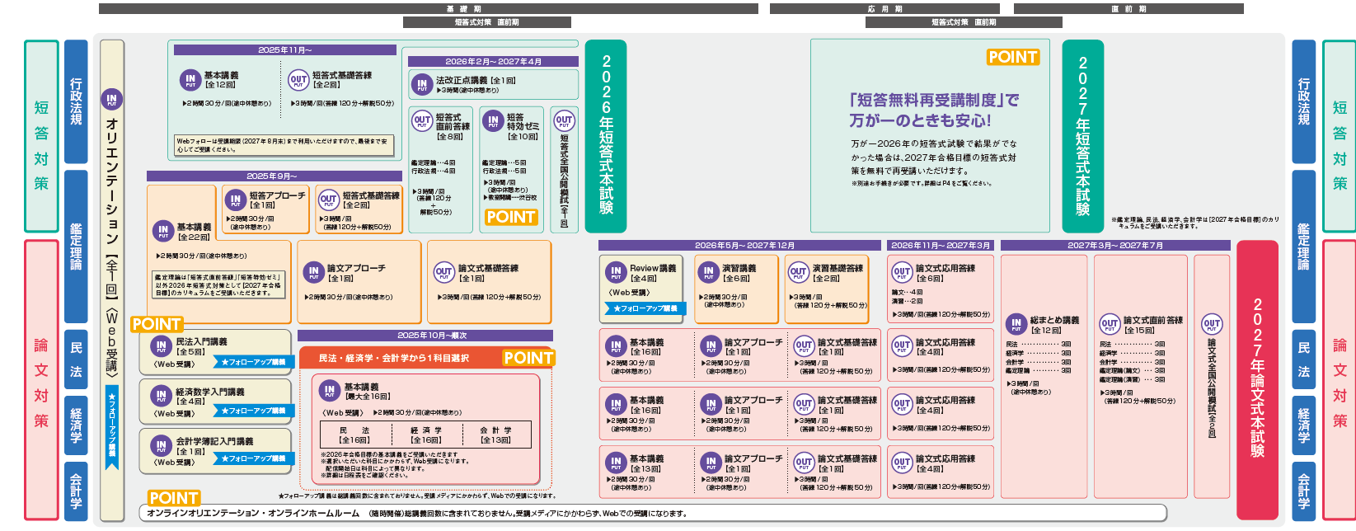1356x531 pixels.
Task: Select the left 短答対策 side label
Action: pyautogui.click(x=41, y=136)
